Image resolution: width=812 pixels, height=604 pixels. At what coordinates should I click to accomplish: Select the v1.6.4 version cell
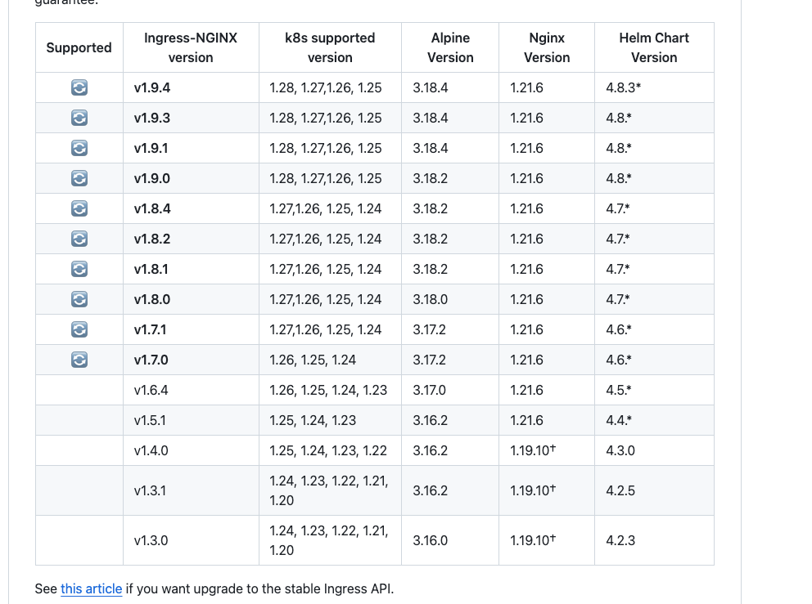coord(191,390)
